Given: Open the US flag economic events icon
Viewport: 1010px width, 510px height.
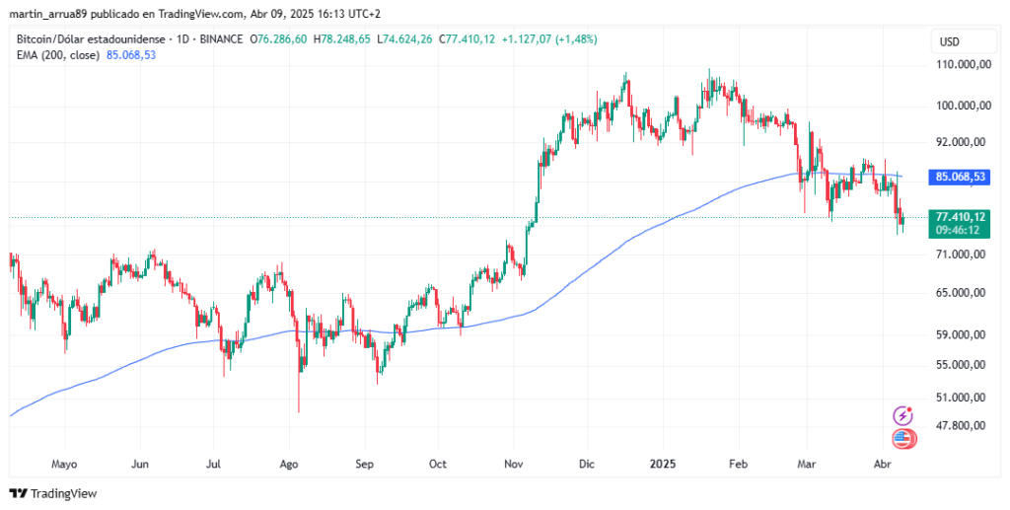Looking at the screenshot, I should click(x=902, y=439).
